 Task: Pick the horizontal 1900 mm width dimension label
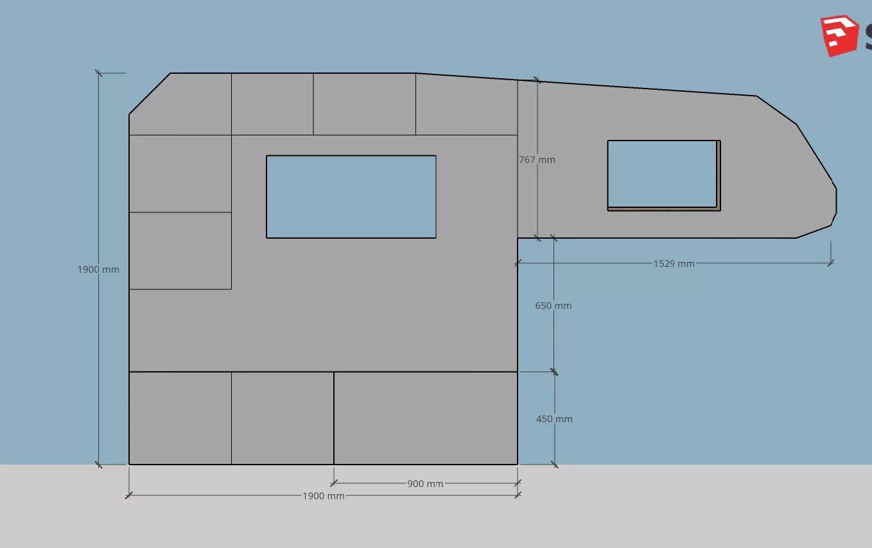coord(323,496)
